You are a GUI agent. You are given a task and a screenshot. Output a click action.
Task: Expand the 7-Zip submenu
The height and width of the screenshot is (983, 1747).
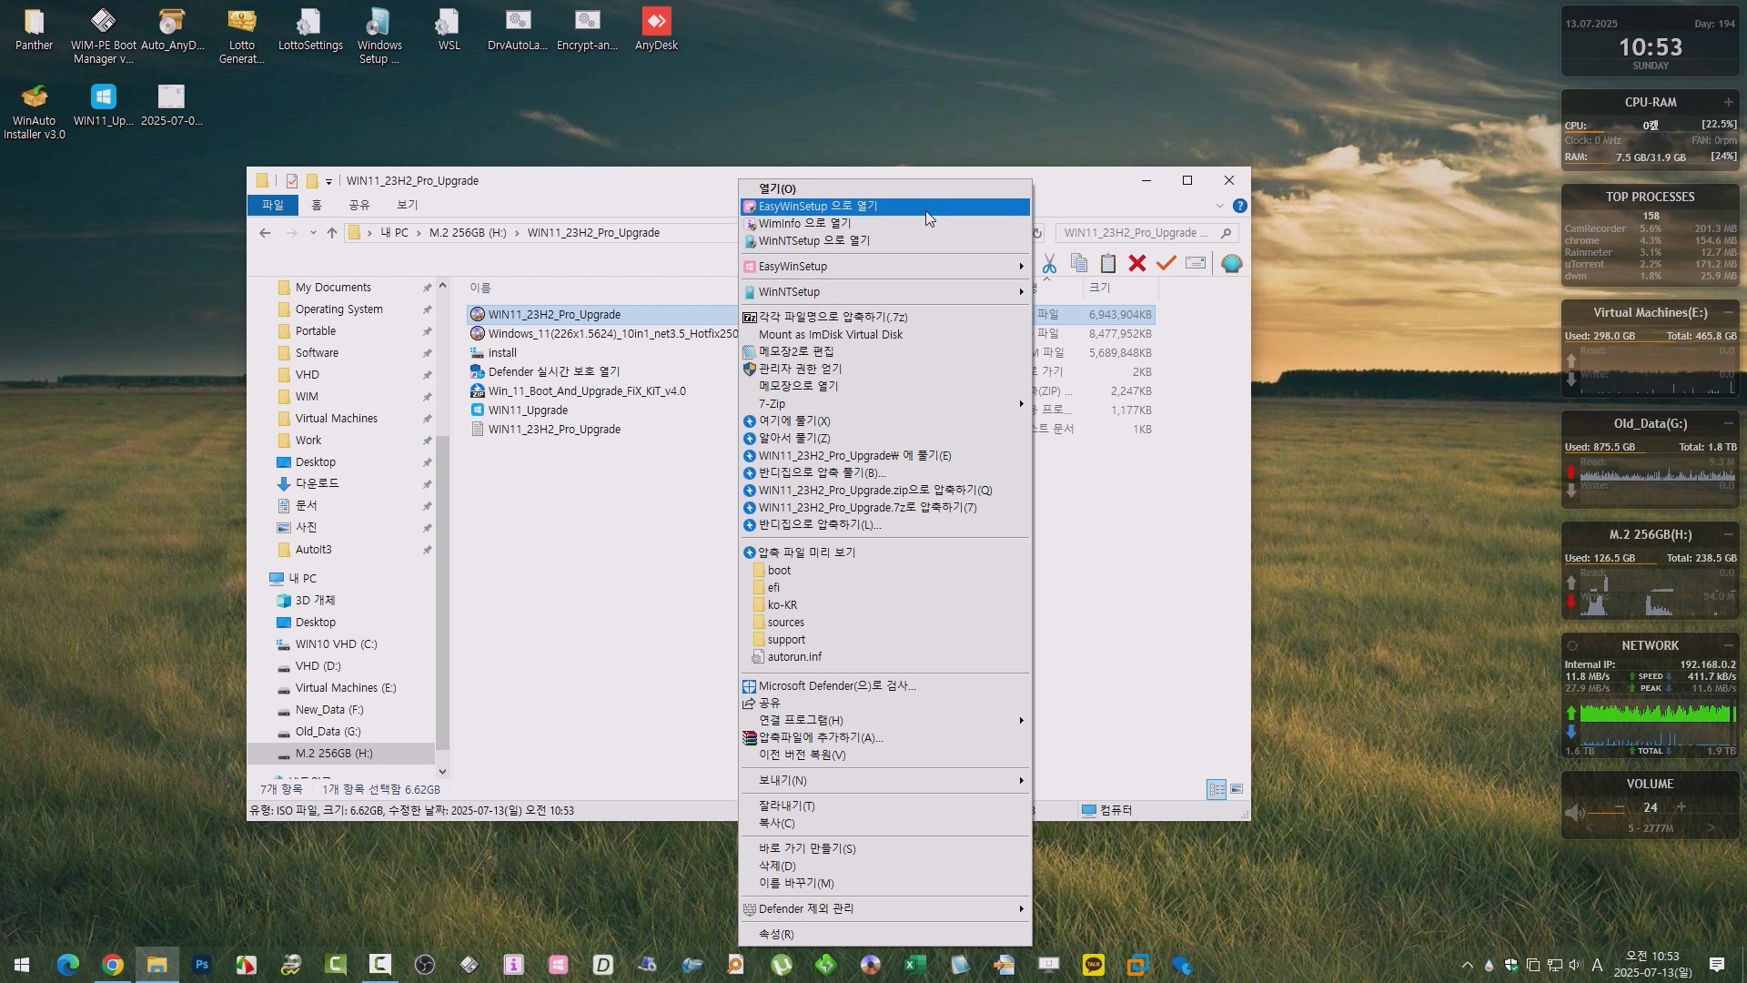(884, 403)
